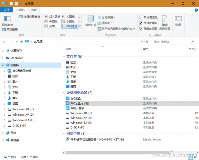The image size is (199, 160).
Task: Enable the 项目复选框 item check boxes option
Action: pyautogui.click(x=141, y=17)
